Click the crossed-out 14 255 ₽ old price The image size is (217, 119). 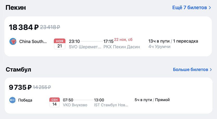pyautogui.click(x=42, y=87)
